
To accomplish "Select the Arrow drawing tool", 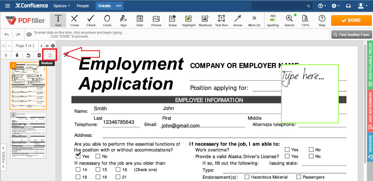I will pyautogui.click(x=238, y=20).
